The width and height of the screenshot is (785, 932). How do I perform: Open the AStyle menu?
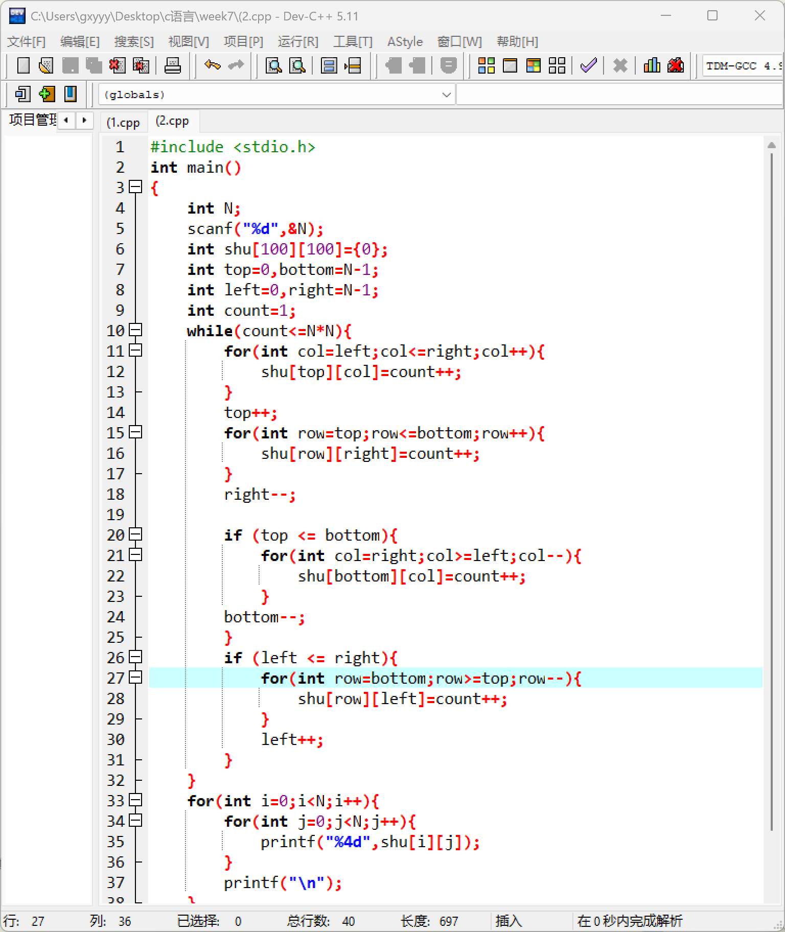pyautogui.click(x=405, y=41)
